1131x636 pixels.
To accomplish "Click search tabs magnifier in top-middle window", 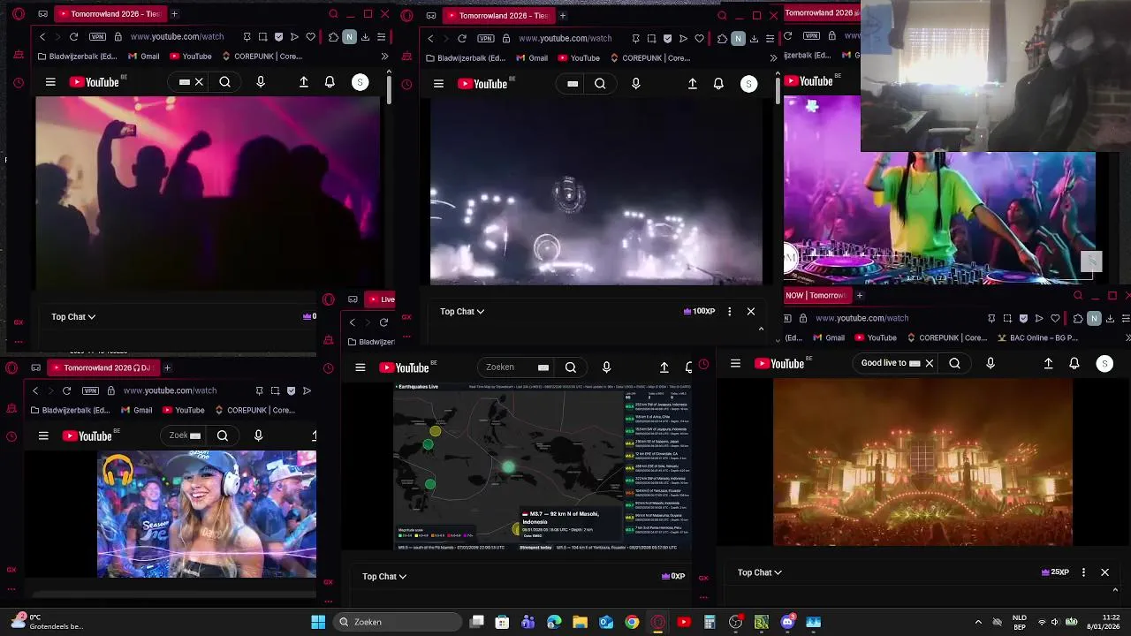I will (x=722, y=15).
